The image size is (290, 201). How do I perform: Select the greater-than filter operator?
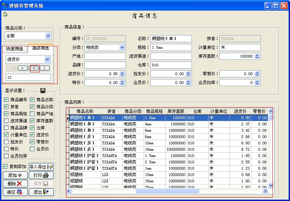(x=45, y=68)
